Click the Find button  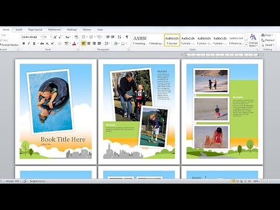[266, 35]
